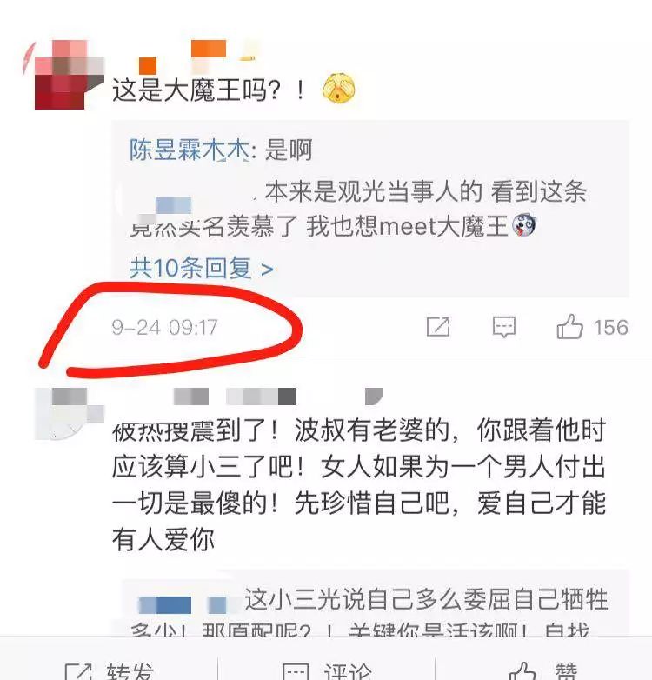Open 陈昱霖木木 user profile link
The height and width of the screenshot is (680, 652).
[x=190, y=150]
